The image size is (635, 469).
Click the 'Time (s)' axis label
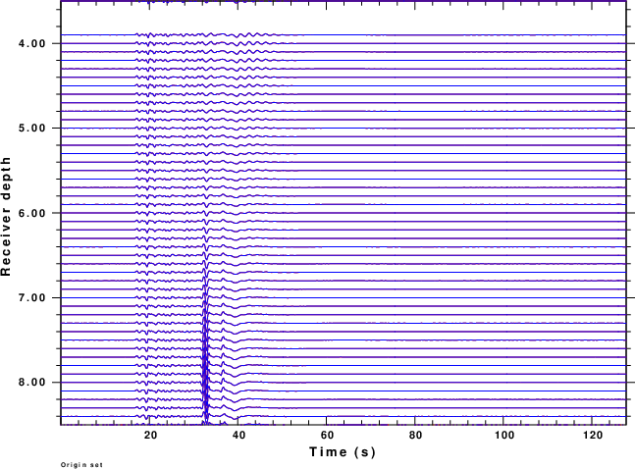coord(343,452)
